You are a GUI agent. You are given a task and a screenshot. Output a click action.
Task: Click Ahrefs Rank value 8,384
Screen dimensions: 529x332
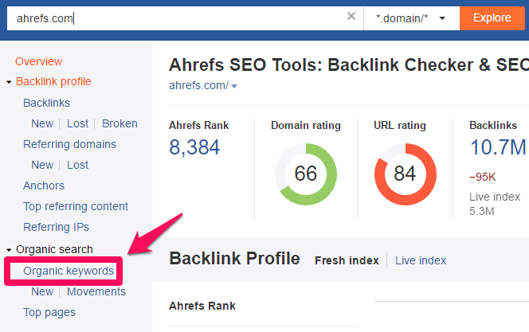[194, 147]
